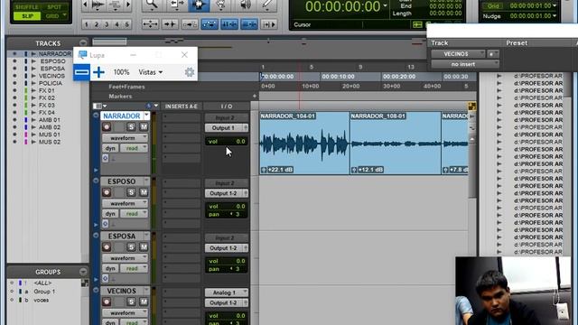Record enable the ESPOSO track
Screen dimensions: 578x325
pyautogui.click(x=107, y=192)
